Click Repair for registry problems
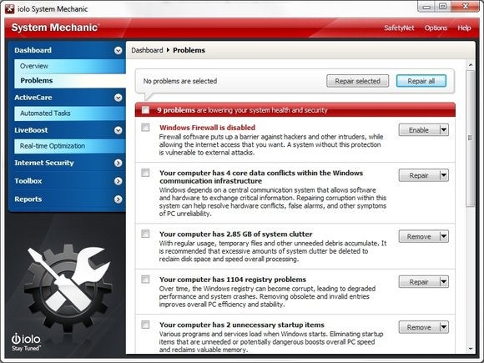This screenshot has width=484, height=363. pyautogui.click(x=419, y=282)
